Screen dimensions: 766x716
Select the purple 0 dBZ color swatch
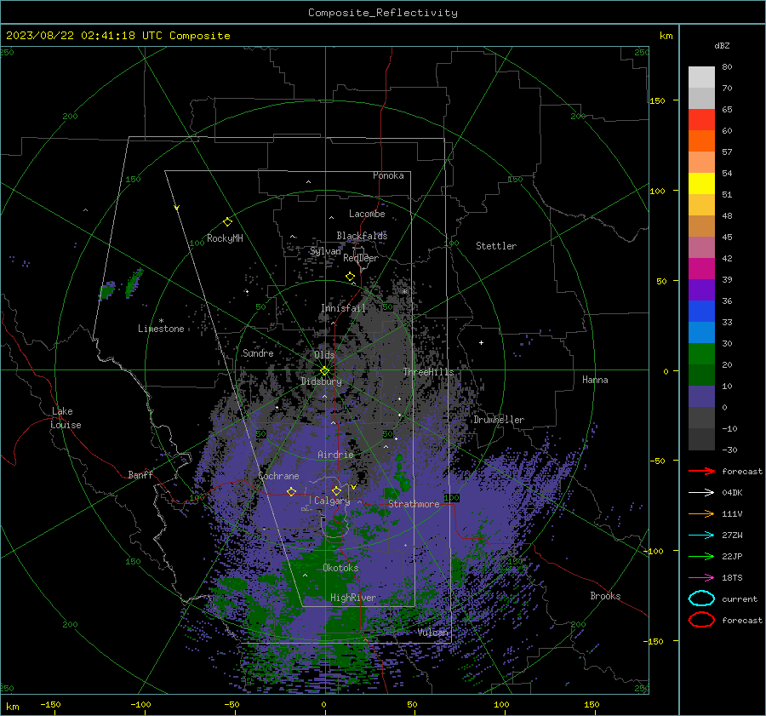coord(701,397)
